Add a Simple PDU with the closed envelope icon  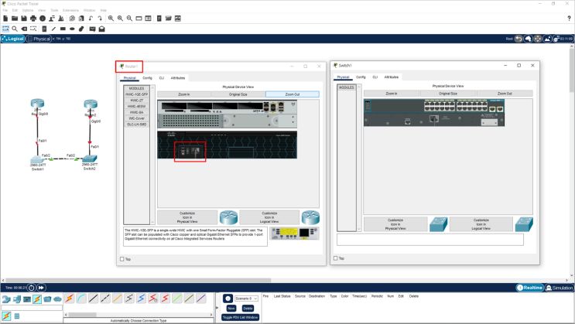click(92, 29)
